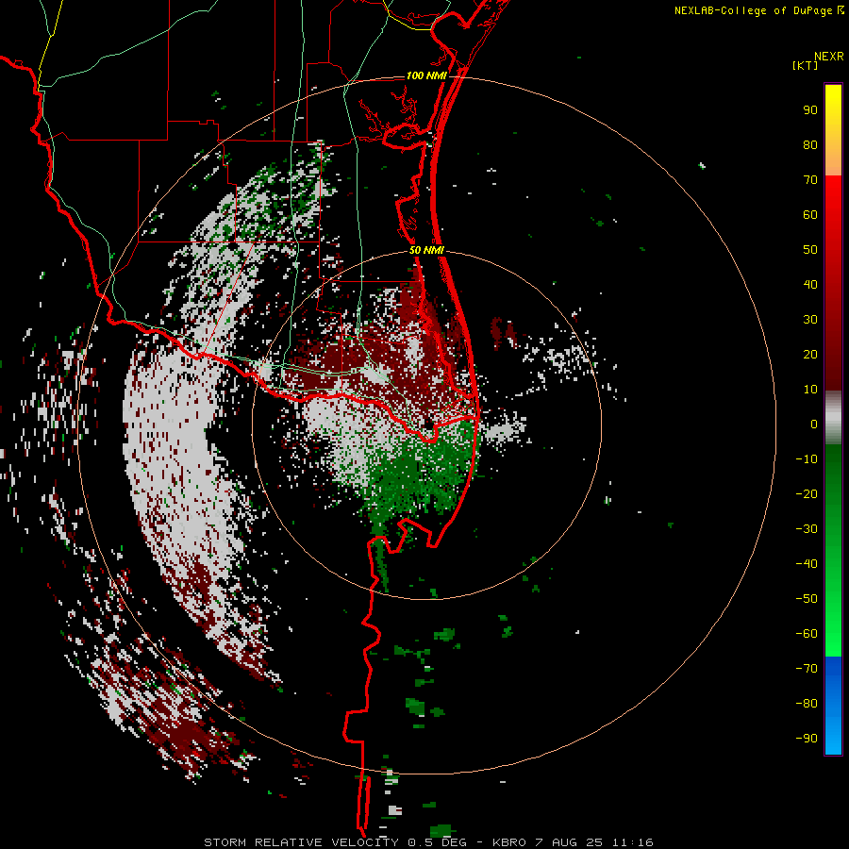The width and height of the screenshot is (849, 849).
Task: Select the 60 value on velocity scale
Action: point(810,215)
